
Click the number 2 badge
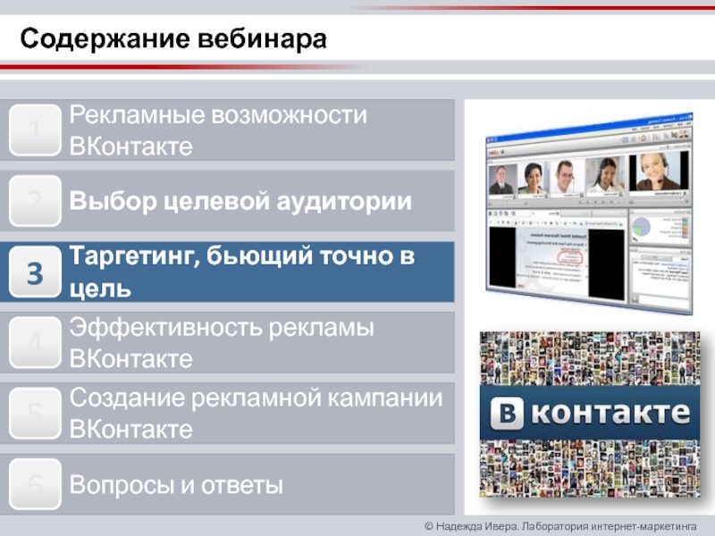coord(35,201)
